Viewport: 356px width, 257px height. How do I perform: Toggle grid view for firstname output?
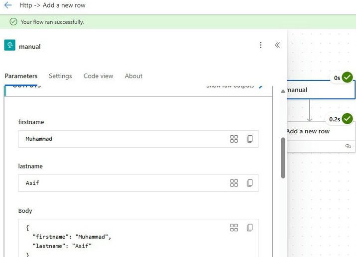tap(234, 139)
